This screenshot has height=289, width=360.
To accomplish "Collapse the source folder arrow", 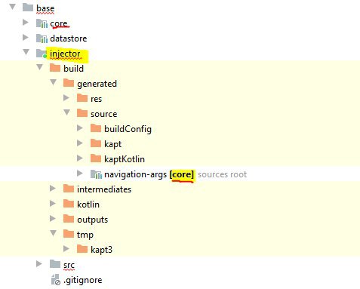I will click(x=67, y=112).
